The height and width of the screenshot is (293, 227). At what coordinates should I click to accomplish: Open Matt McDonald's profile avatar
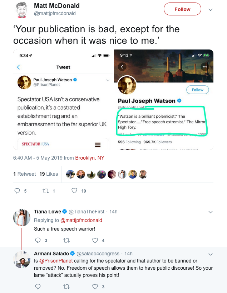tap(23, 10)
